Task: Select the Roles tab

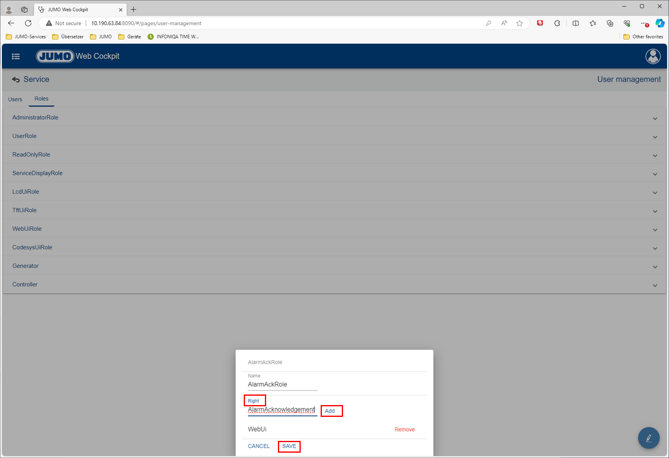Action: click(x=42, y=99)
